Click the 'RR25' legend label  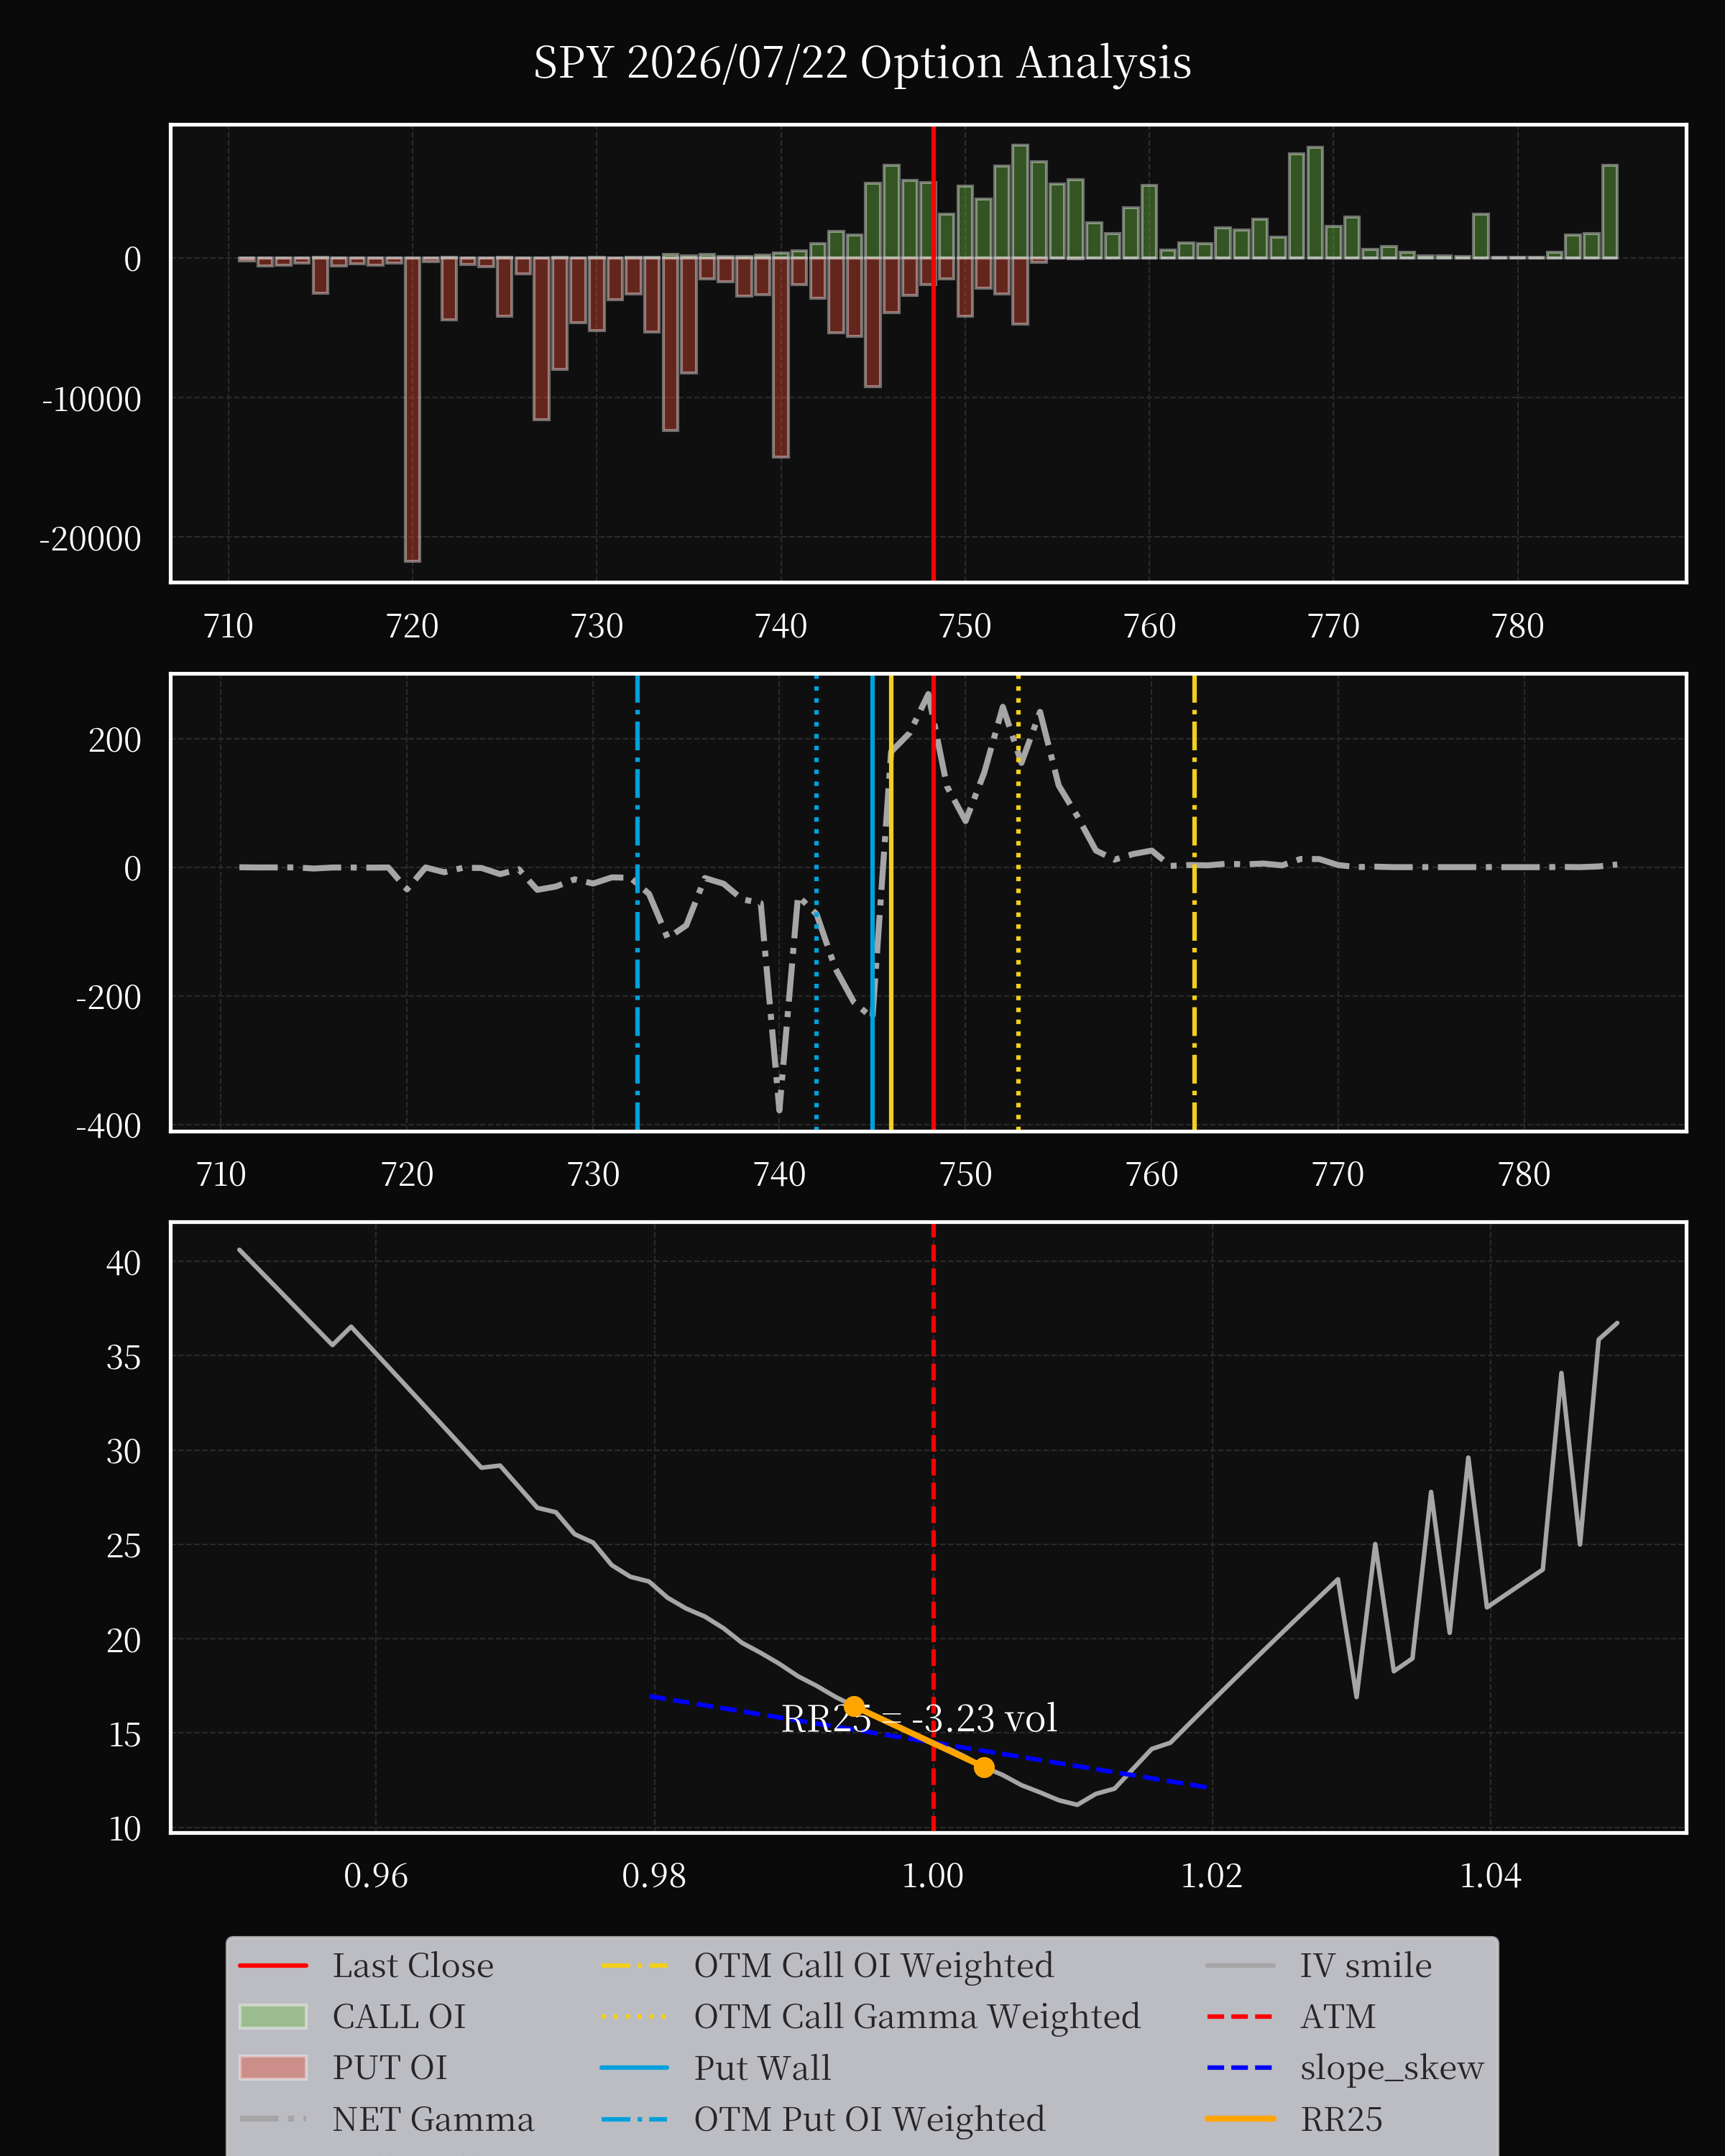click(x=1341, y=2119)
